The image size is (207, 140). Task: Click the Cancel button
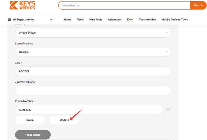click(30, 120)
